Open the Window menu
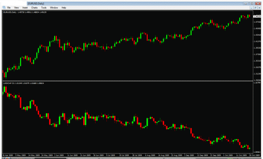 tap(54, 8)
